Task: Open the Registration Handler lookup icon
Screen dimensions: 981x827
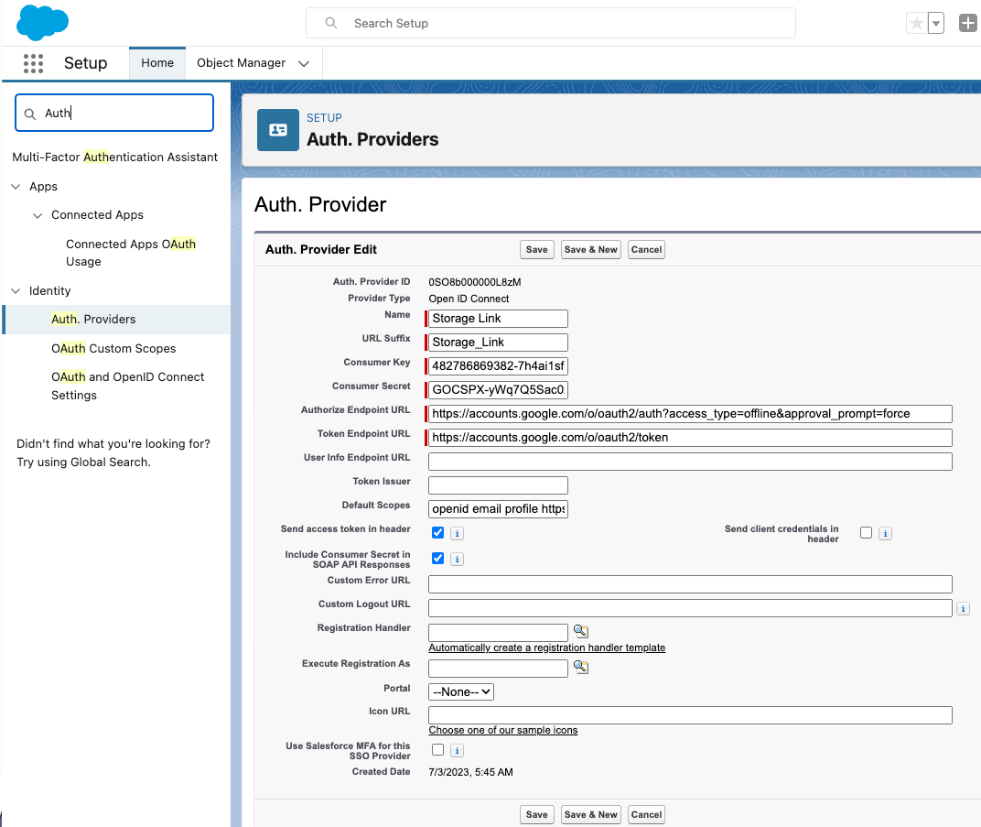Action: pos(580,632)
